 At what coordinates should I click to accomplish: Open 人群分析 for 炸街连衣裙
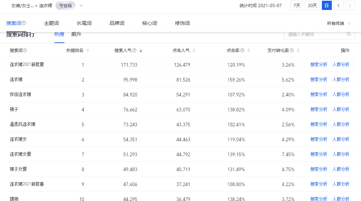point(341,95)
